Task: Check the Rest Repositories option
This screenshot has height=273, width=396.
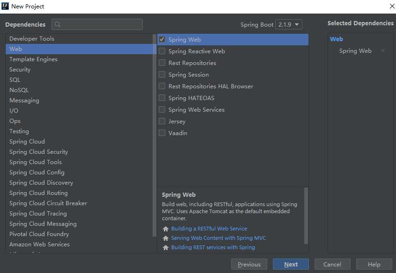Action: click(x=162, y=63)
